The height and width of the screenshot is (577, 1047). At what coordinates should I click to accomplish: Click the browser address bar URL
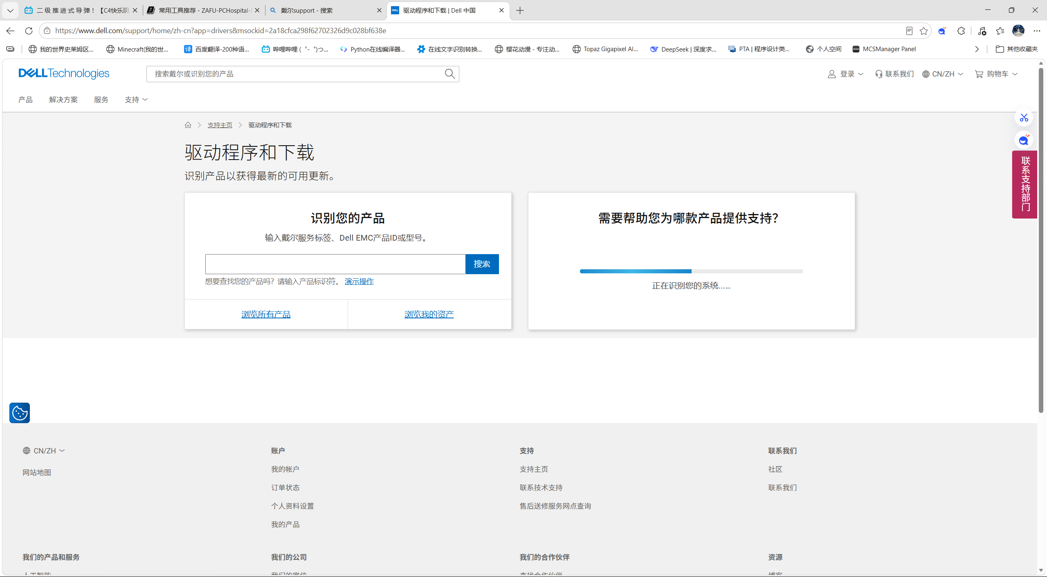[221, 31]
